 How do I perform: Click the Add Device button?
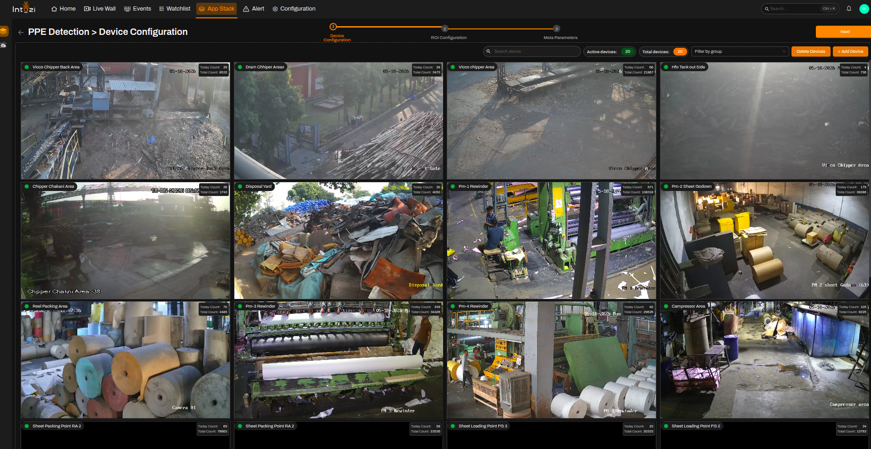[850, 51]
